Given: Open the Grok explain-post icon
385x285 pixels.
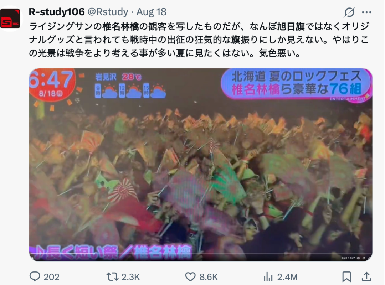Looking at the screenshot, I should pos(349,12).
